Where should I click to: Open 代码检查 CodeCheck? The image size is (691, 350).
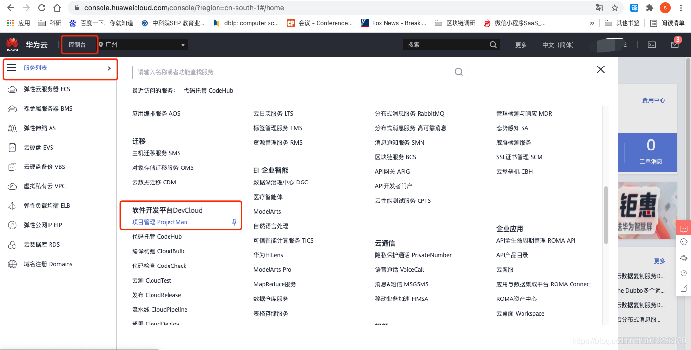click(x=159, y=266)
